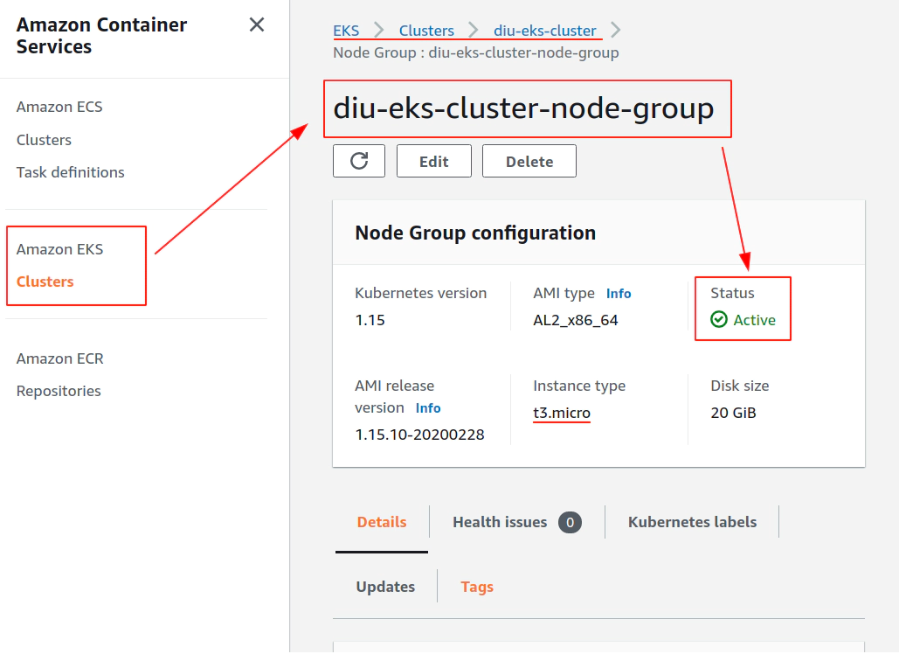899x654 pixels.
Task: Select Clusters under Amazon ECS
Action: click(x=45, y=140)
